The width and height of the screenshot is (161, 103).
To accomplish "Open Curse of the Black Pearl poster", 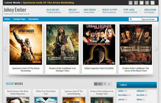I will point(136,44).
